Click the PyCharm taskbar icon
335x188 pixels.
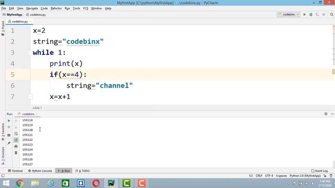[x=111, y=183]
